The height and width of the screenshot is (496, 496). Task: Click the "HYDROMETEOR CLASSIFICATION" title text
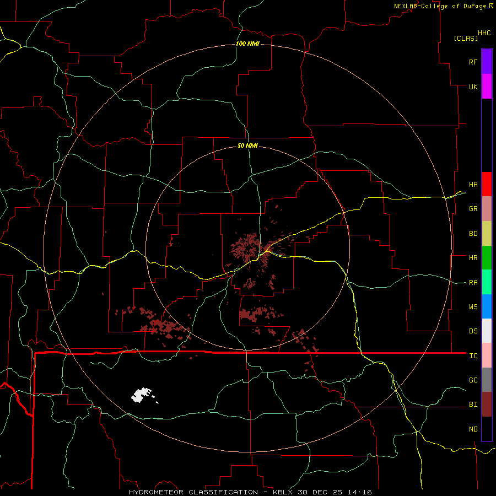click(x=193, y=492)
